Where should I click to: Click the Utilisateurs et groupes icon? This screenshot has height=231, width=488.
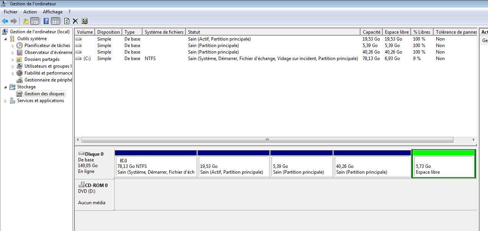pyautogui.click(x=20, y=66)
